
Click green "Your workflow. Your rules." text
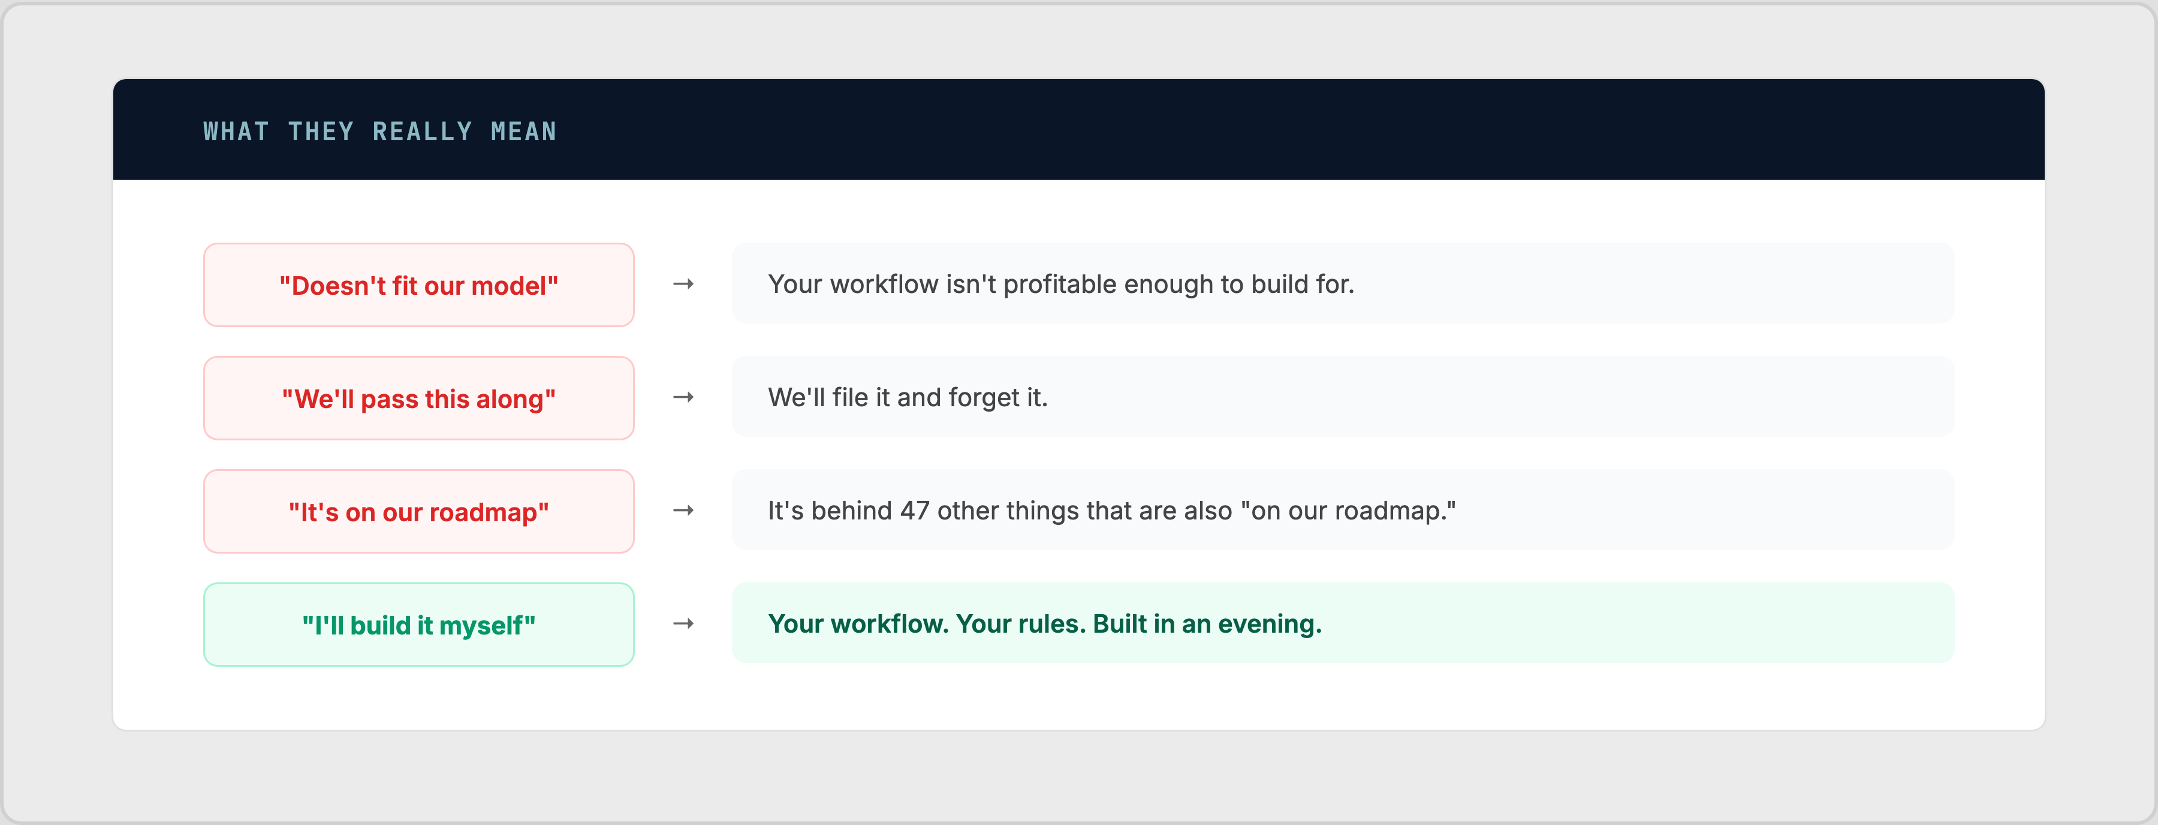(1044, 623)
